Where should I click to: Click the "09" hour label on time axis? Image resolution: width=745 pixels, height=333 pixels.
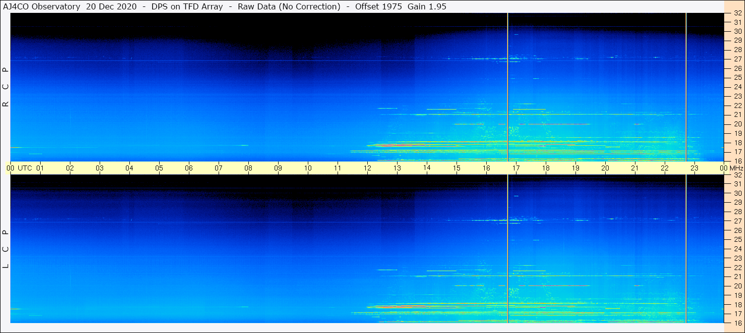tap(278, 168)
